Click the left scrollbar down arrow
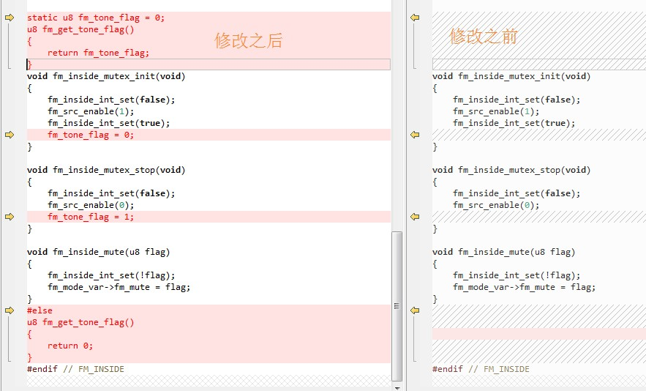 pyautogui.click(x=397, y=388)
